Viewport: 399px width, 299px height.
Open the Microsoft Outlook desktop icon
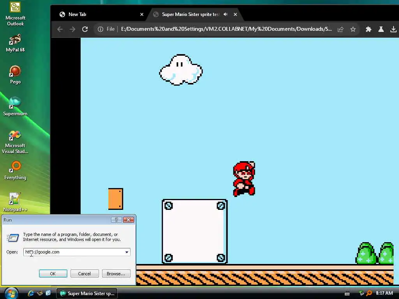15,14
